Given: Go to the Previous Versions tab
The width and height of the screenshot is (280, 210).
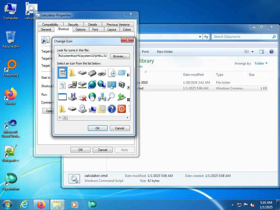Looking at the screenshot, I should coord(118,24).
